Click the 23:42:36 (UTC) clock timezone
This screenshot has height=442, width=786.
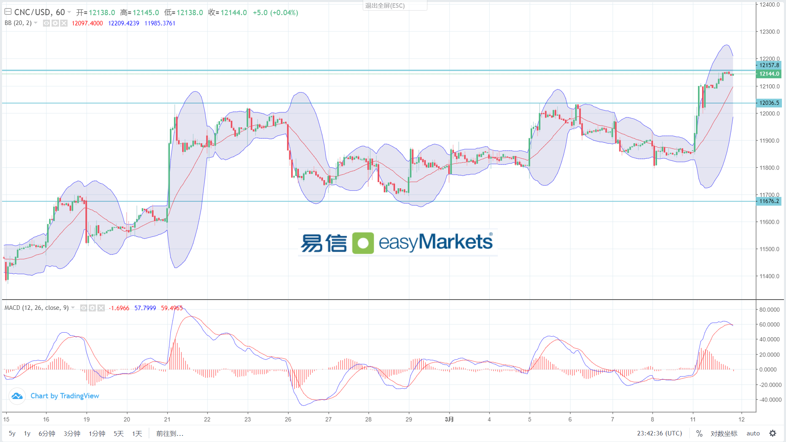660,433
